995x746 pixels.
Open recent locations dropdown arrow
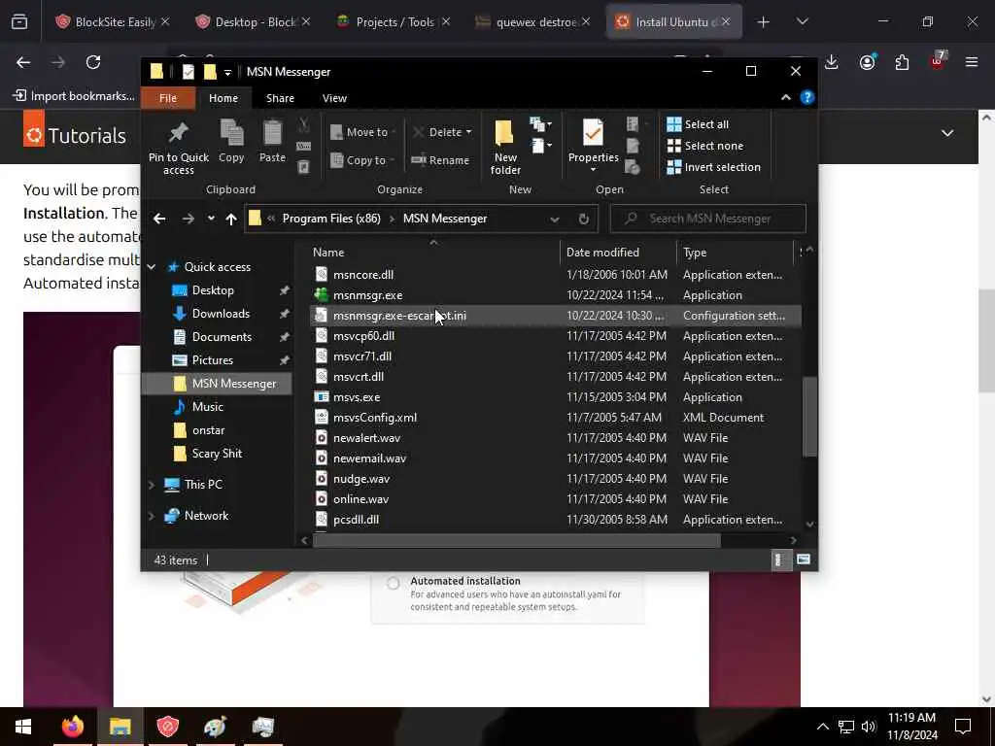(211, 219)
